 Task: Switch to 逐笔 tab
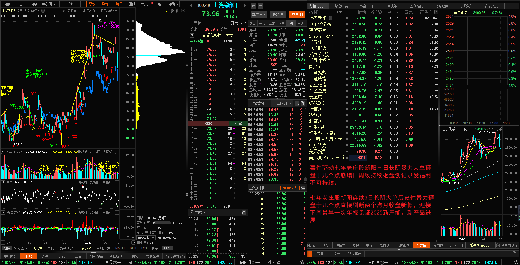coord(301,23)
